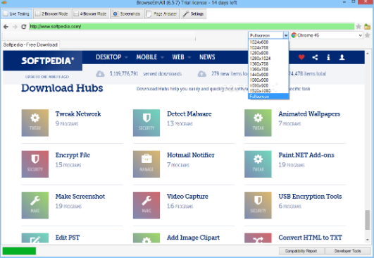374x258 pixels.
Task: Click the info icon in Softpedia header
Action: coord(328,57)
